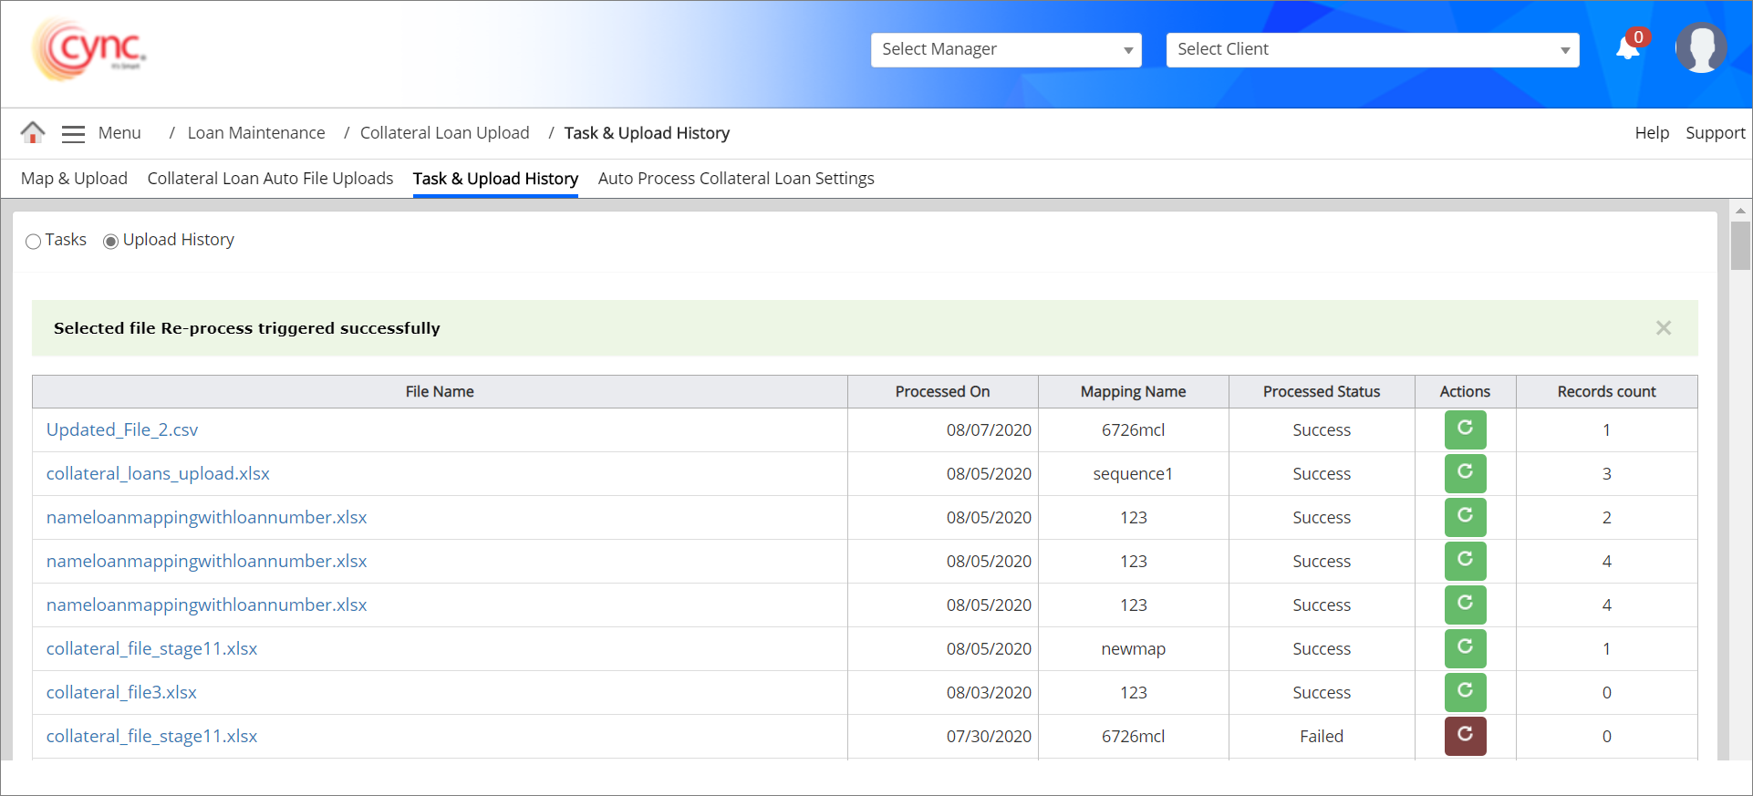This screenshot has width=1753, height=796.
Task: Re-process the collateral_file3.xlsx upload
Action: [x=1465, y=692]
